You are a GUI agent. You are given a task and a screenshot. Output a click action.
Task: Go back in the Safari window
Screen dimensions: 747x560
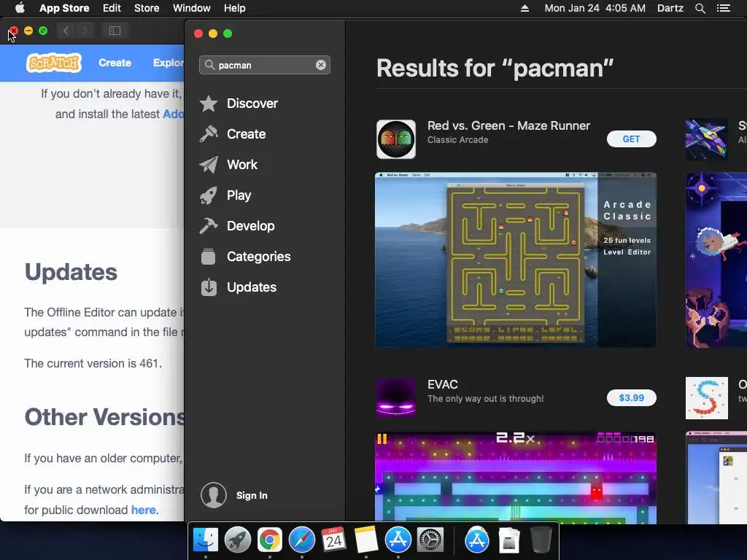pyautogui.click(x=66, y=31)
